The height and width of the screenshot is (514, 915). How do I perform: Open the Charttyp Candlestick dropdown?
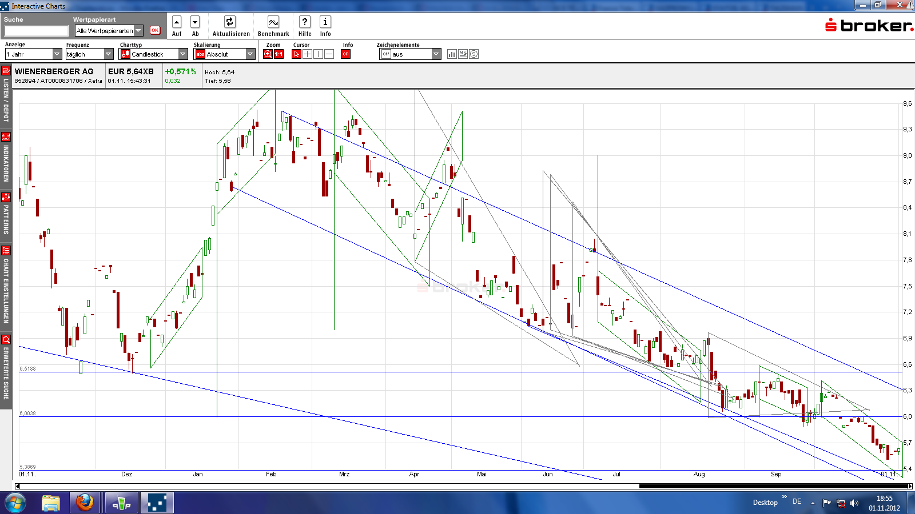click(x=182, y=54)
